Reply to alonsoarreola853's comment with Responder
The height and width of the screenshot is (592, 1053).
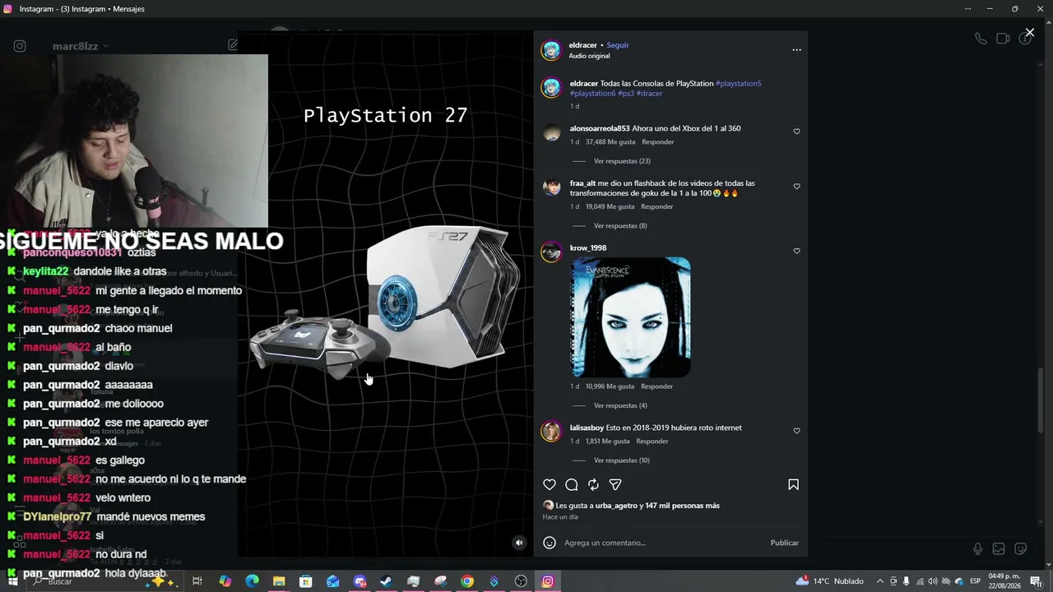[x=658, y=142]
